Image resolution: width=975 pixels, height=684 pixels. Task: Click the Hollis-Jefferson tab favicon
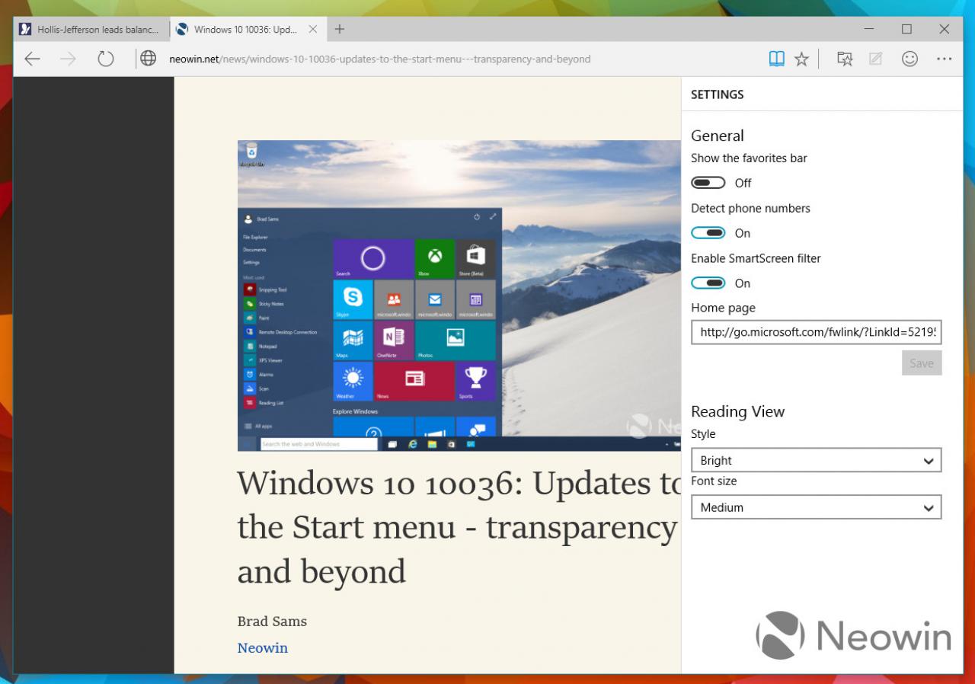(x=25, y=30)
